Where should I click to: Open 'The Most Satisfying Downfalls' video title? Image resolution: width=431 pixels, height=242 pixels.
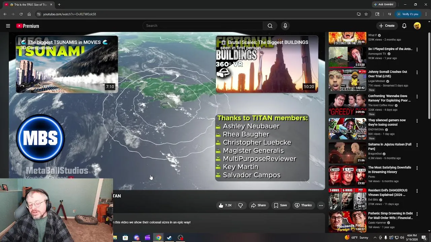pyautogui.click(x=390, y=170)
